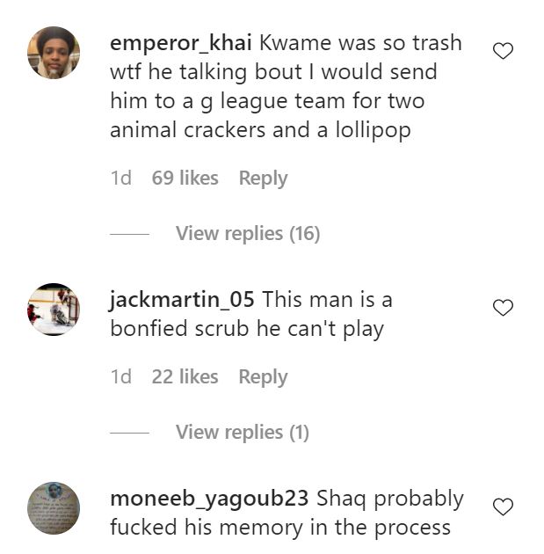Open moneeb_yagoub23's profile picture
544x554 pixels.
tap(54, 507)
